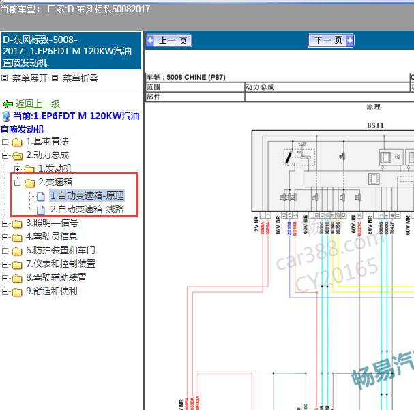Click 菜单展开 to expand the menu
This screenshot has width=414, height=410.
click(30, 78)
